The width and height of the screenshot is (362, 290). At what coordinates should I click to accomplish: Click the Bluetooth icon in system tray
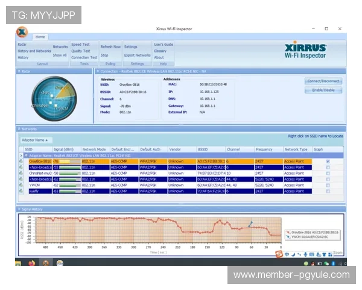coord(333,263)
